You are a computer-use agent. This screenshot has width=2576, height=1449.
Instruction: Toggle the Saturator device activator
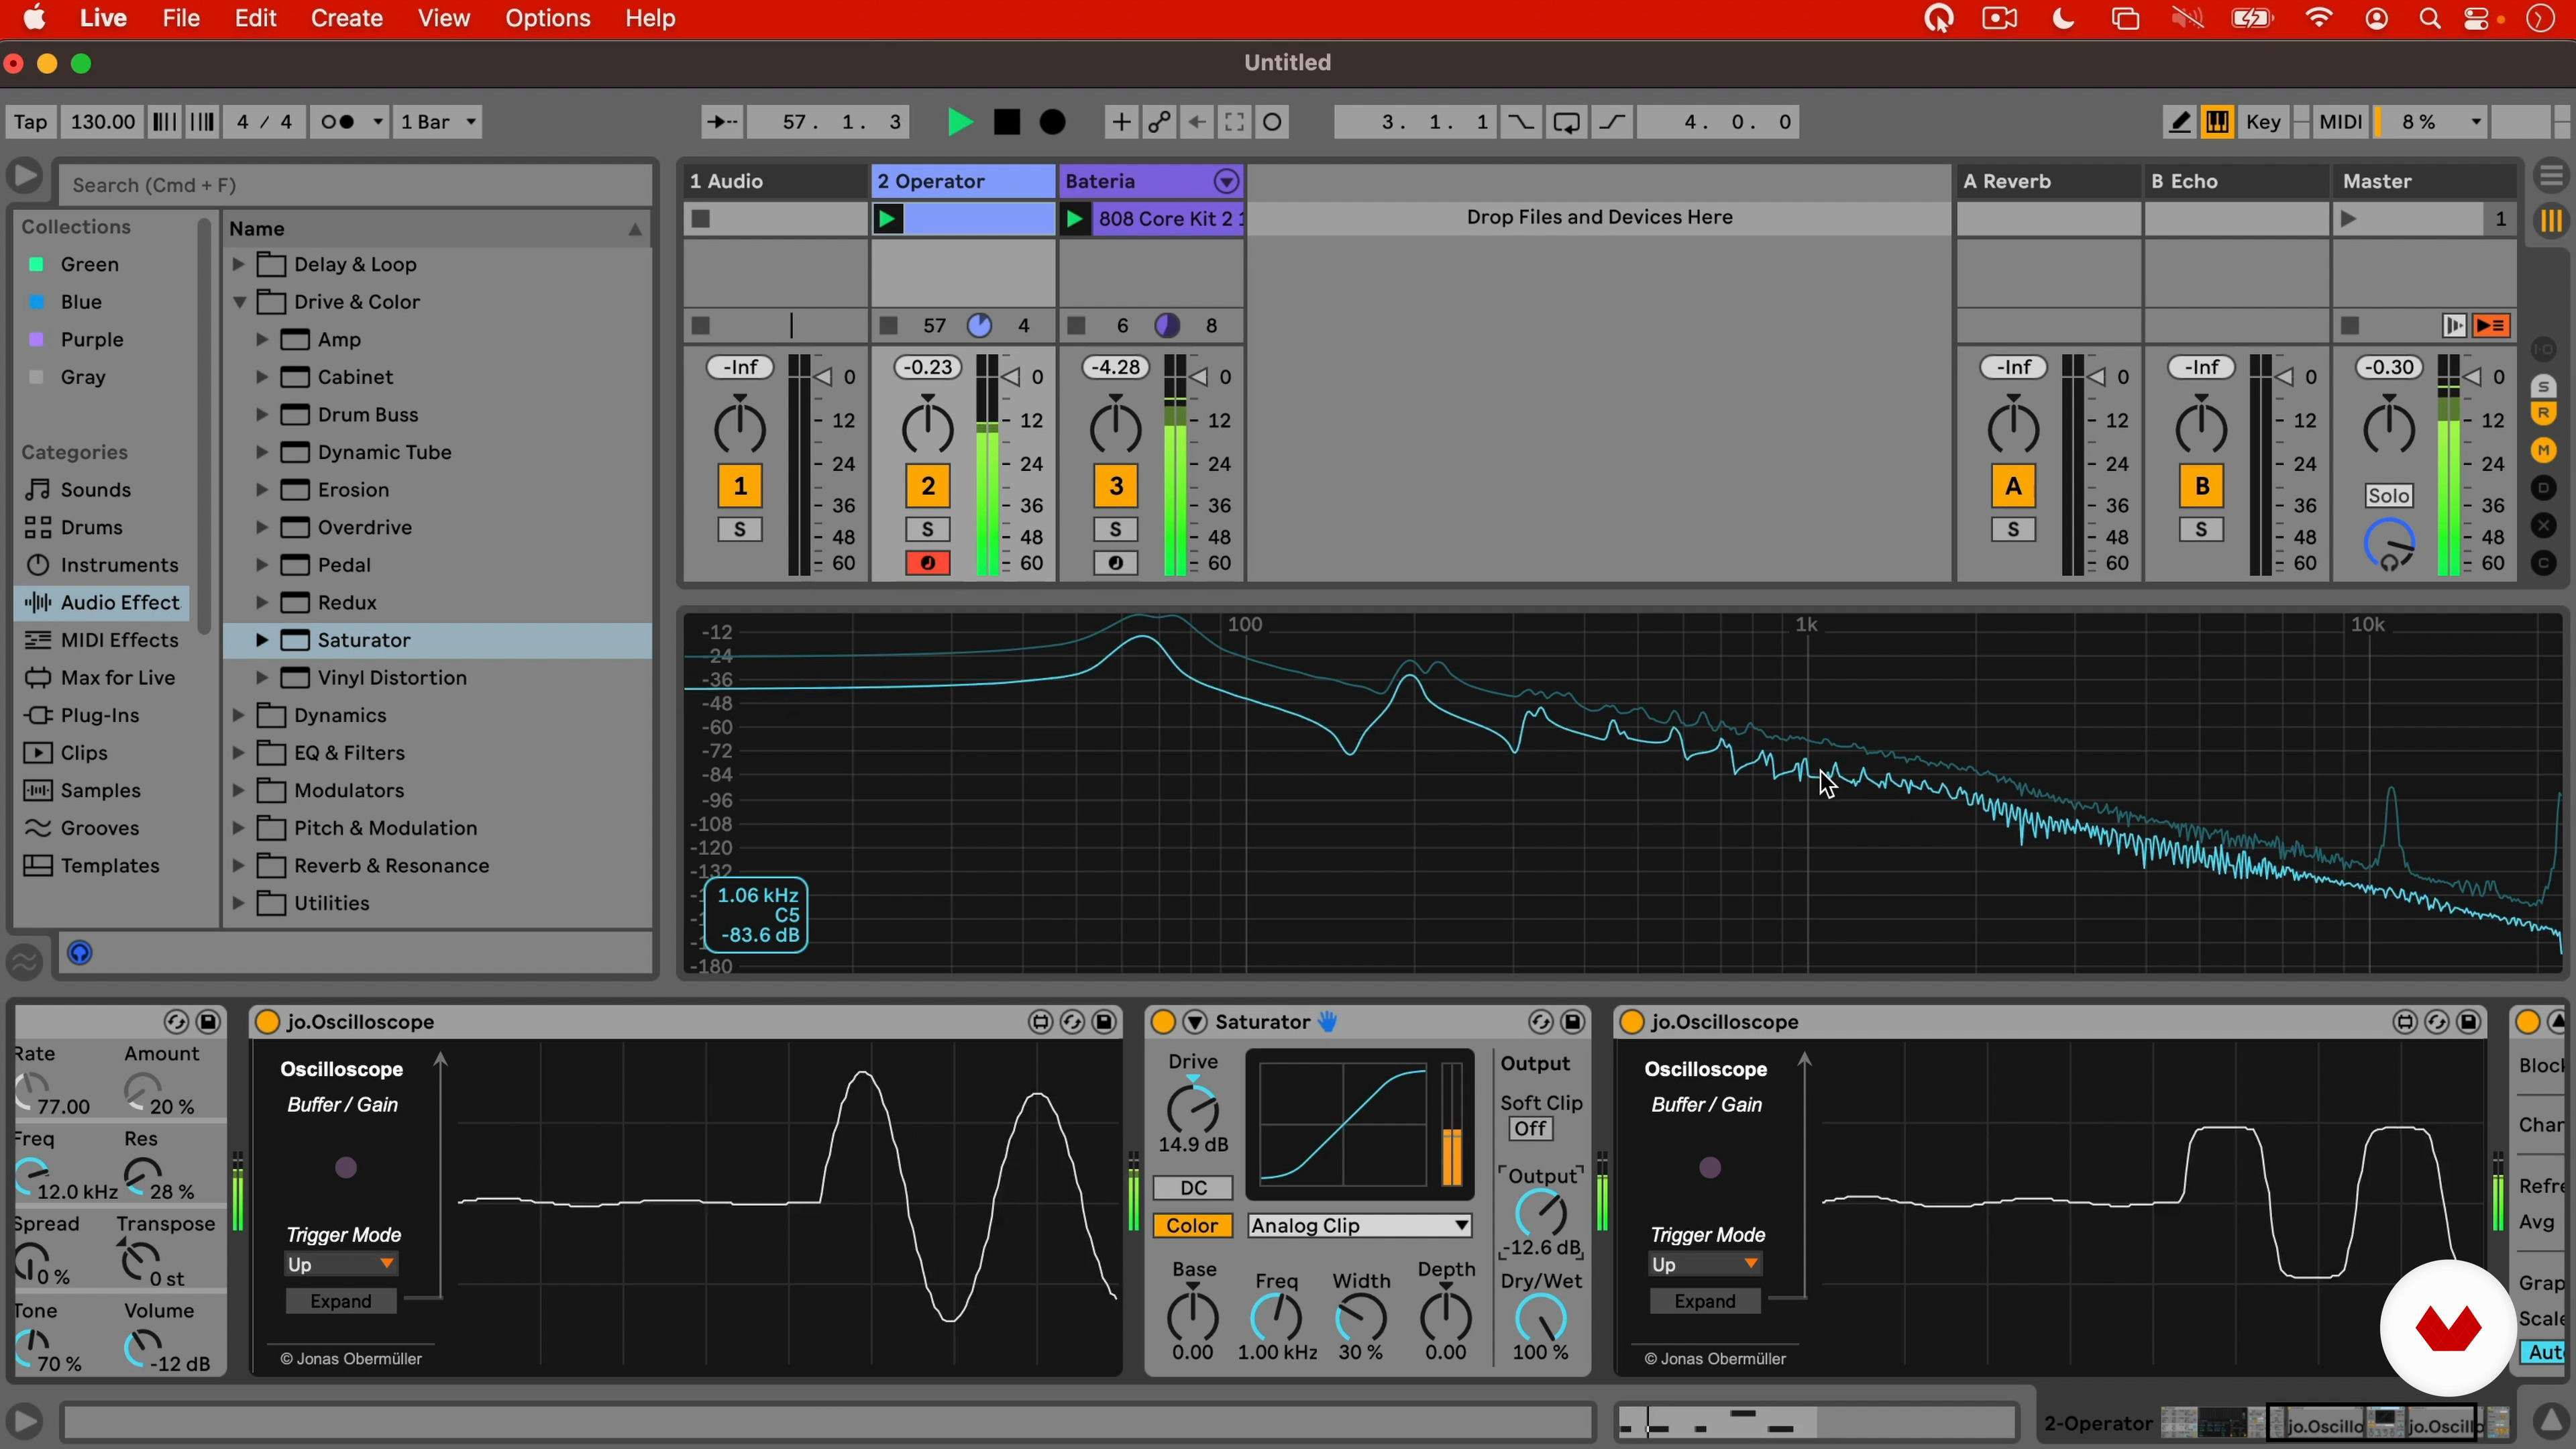click(x=1163, y=1022)
